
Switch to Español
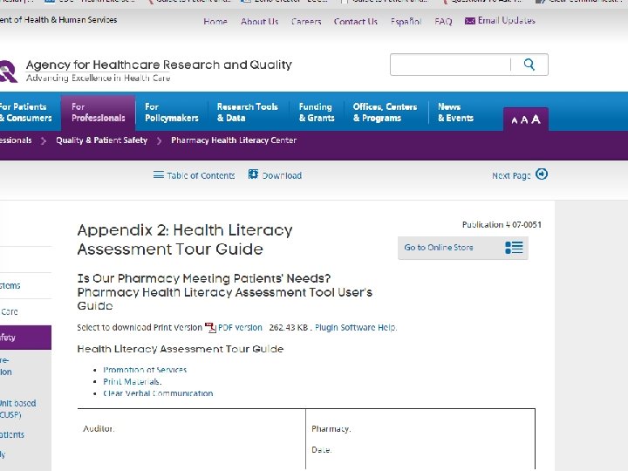coord(406,21)
